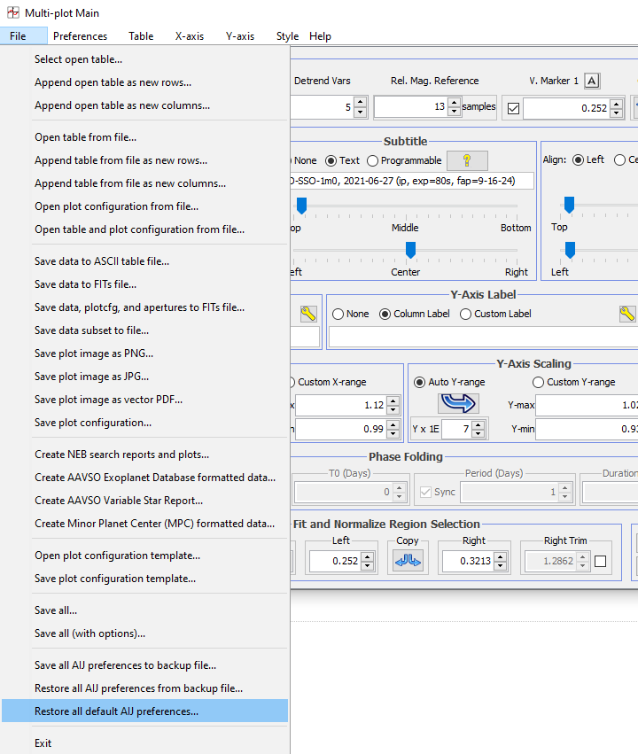
Task: Select the Custom Y-range radio button
Action: tap(539, 382)
